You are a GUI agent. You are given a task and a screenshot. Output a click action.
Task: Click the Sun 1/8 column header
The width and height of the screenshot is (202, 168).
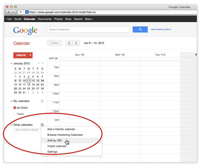tap(80, 55)
